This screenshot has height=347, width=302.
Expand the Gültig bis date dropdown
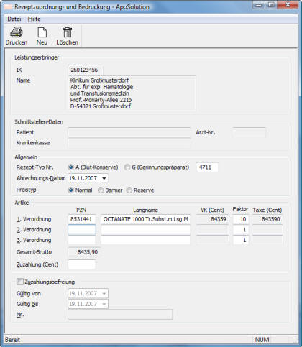click(104, 304)
